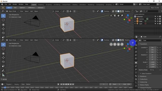Open the Edit menu
The image size is (162, 91).
(10, 4)
